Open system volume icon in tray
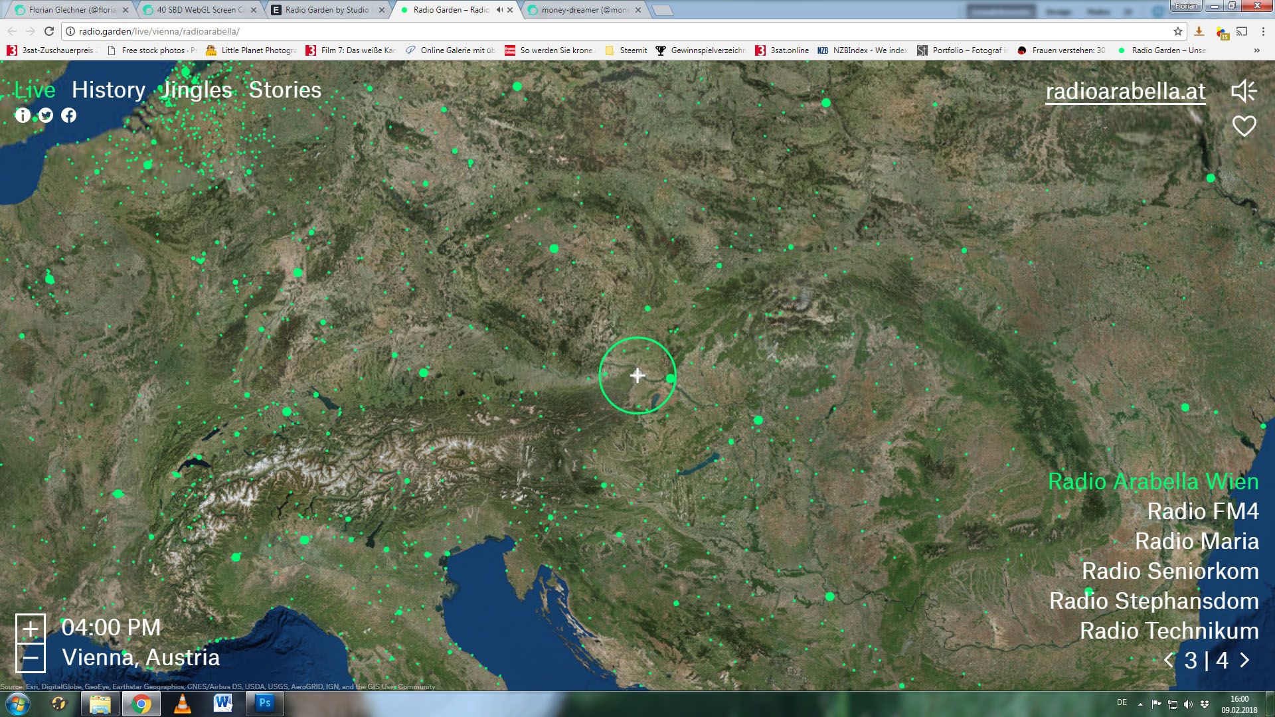Image resolution: width=1275 pixels, height=717 pixels. (1188, 704)
